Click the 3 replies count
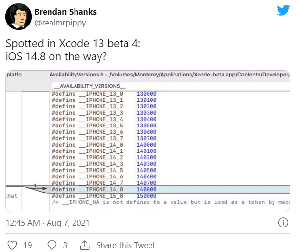 pos(65,245)
